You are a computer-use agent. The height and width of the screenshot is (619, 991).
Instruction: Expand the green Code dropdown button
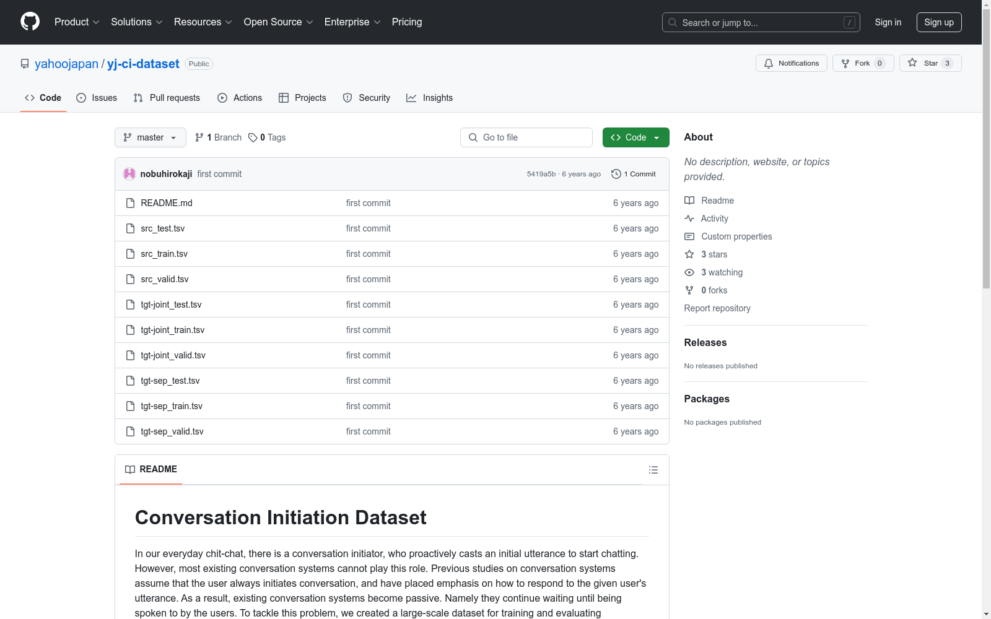coord(635,137)
